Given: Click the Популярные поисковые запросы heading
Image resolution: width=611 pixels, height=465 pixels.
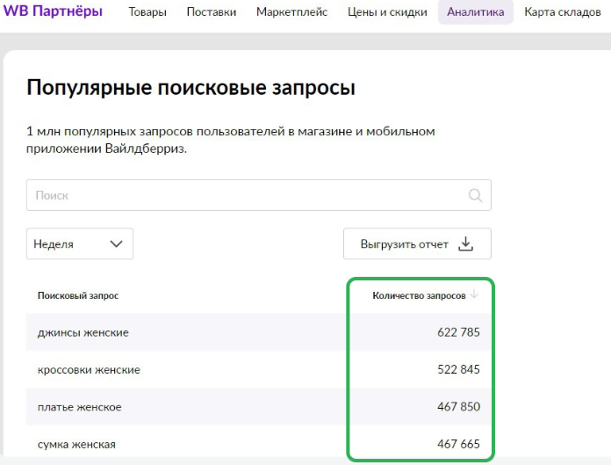Looking at the screenshot, I should click(191, 87).
